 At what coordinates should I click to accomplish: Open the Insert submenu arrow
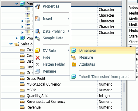[x=69, y=19]
